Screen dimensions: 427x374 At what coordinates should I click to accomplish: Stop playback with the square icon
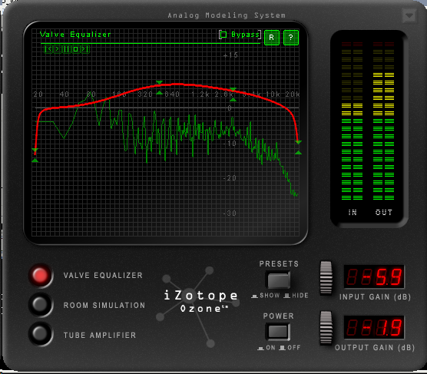[x=76, y=49]
